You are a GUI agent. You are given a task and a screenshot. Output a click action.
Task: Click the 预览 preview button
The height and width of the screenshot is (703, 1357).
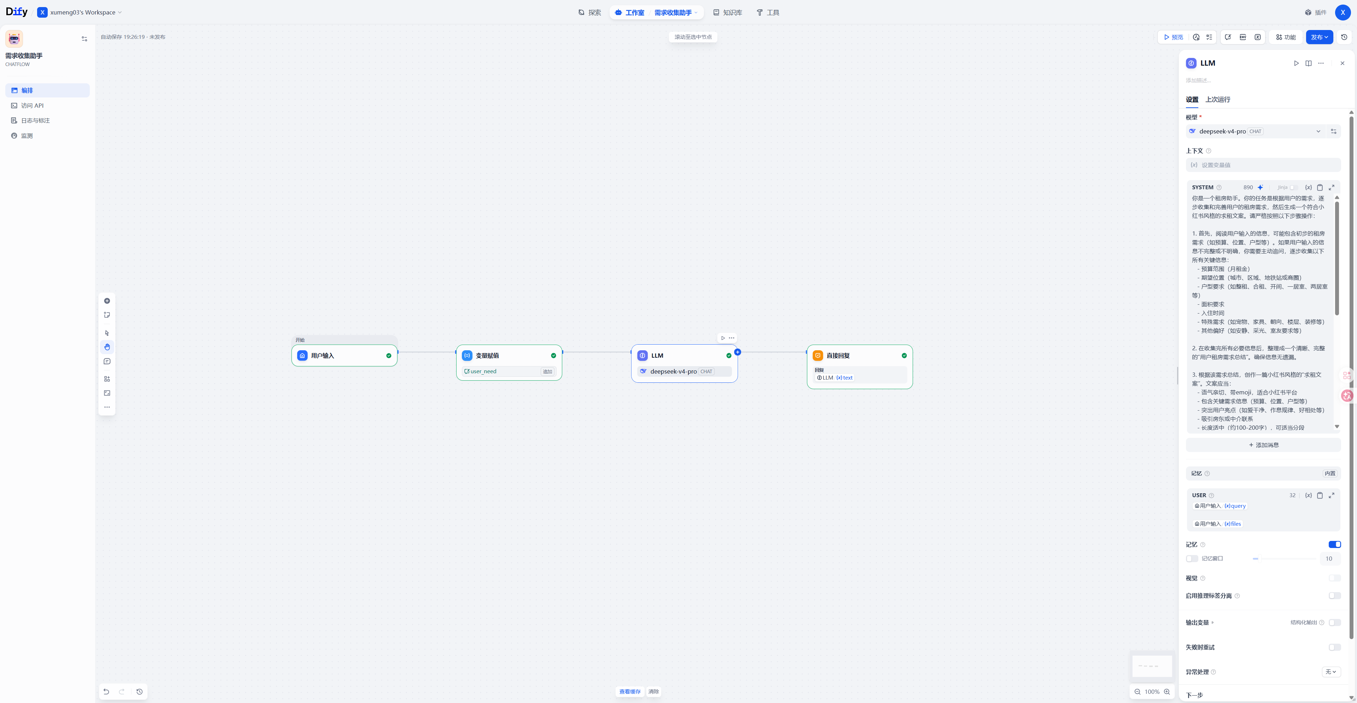pos(1173,37)
